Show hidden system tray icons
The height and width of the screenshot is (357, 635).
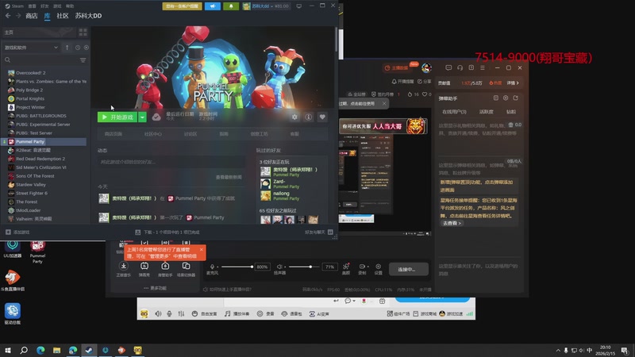[x=558, y=350]
